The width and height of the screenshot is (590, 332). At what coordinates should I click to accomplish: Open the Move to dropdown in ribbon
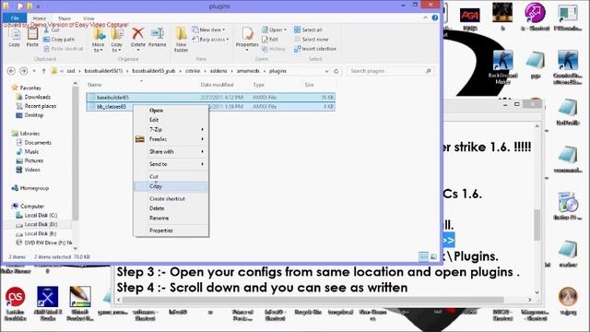[x=98, y=40]
